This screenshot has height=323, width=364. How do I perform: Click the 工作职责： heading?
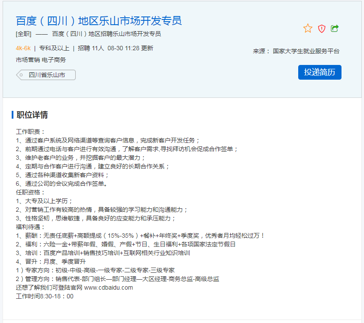[x=30, y=132]
